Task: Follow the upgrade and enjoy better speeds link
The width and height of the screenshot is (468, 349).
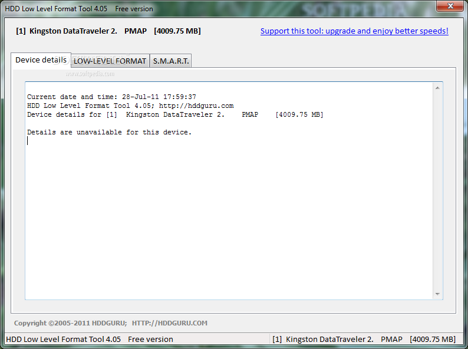Action: pyautogui.click(x=354, y=31)
